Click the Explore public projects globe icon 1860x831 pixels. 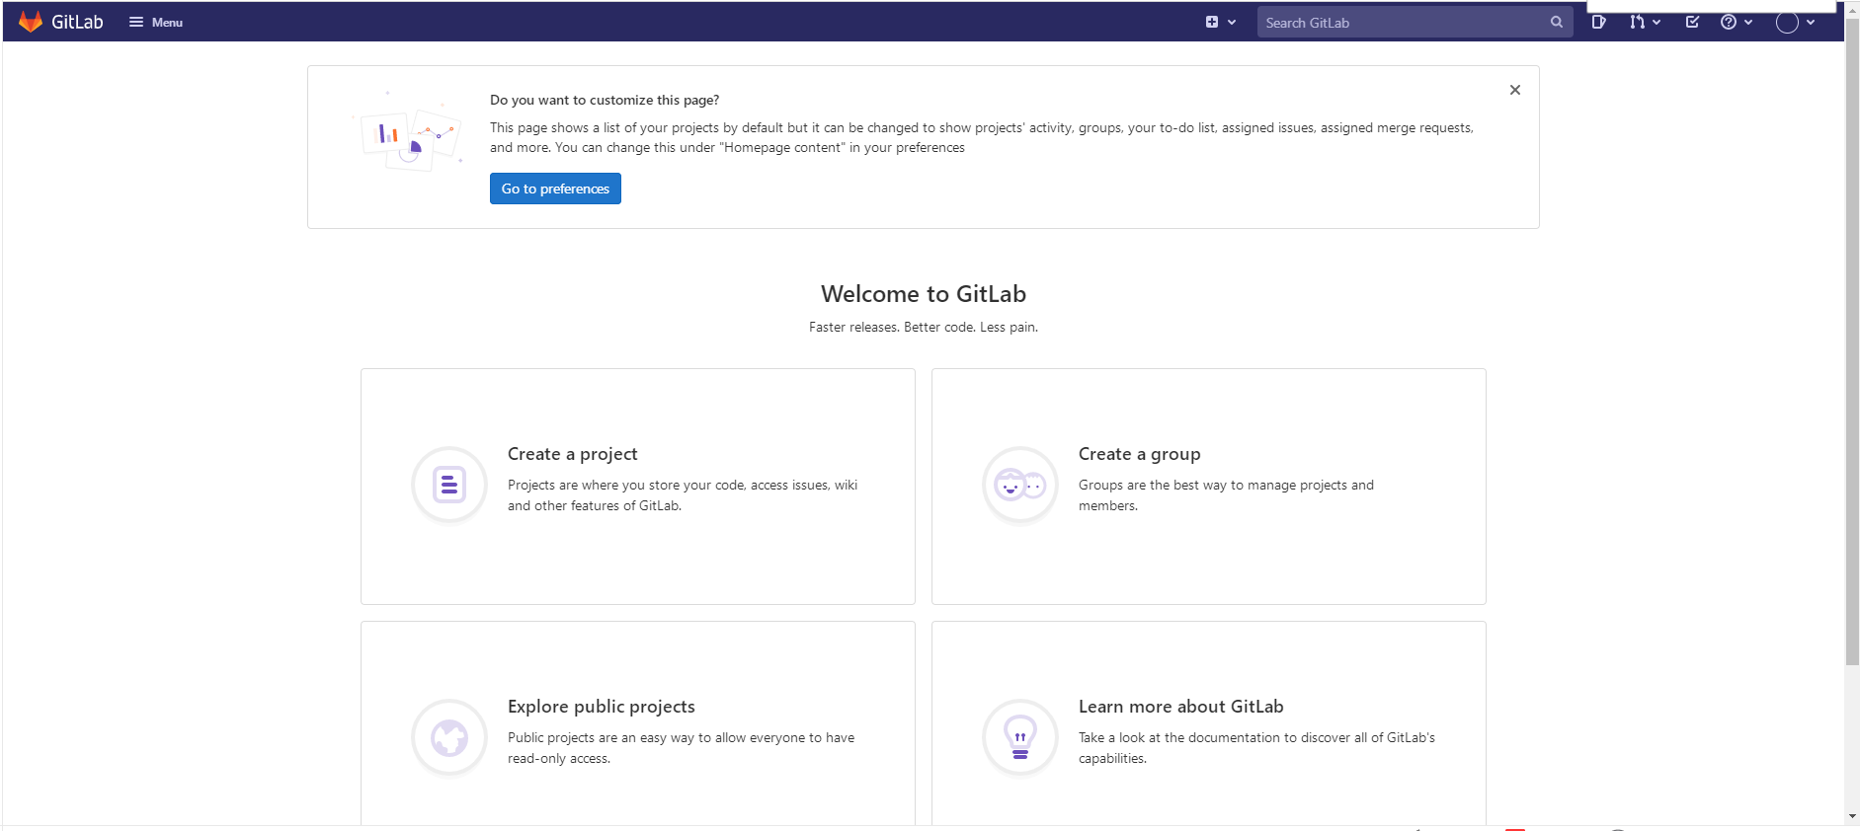[x=449, y=737]
